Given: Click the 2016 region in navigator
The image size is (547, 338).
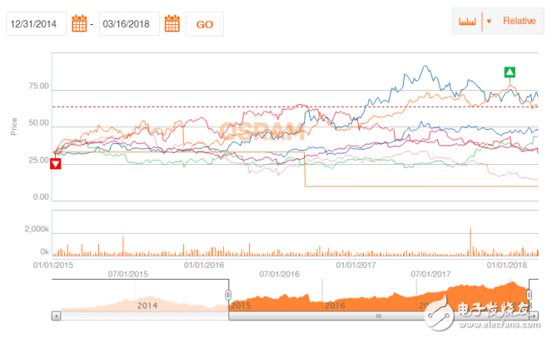Looking at the screenshot, I should click(335, 305).
